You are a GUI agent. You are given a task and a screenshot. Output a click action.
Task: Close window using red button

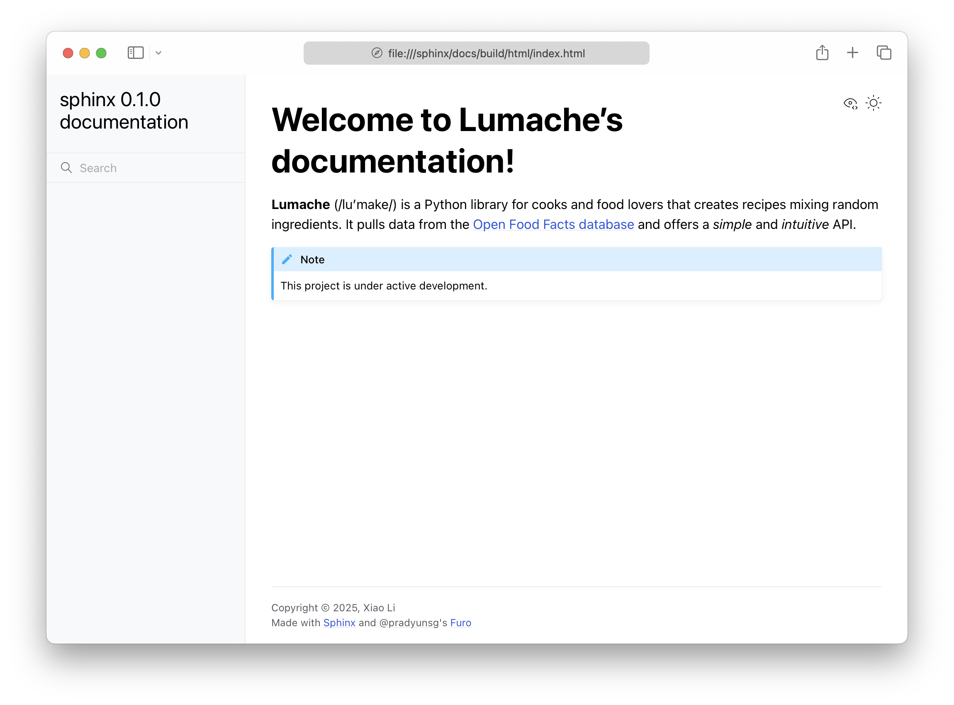(x=68, y=53)
